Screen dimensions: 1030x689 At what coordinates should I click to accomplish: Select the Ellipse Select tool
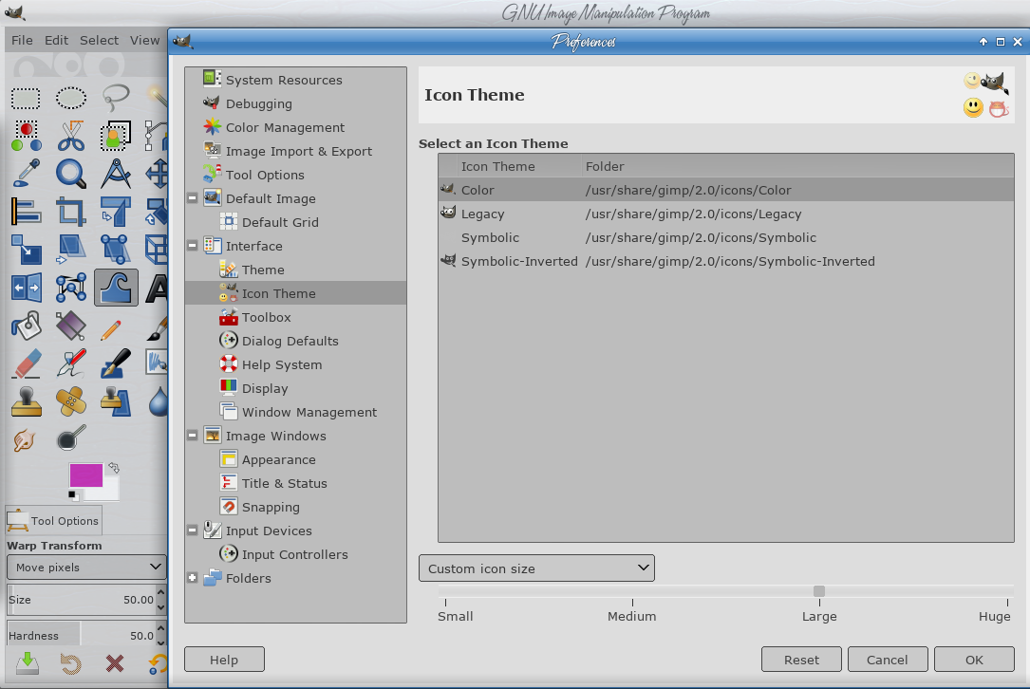(71, 99)
